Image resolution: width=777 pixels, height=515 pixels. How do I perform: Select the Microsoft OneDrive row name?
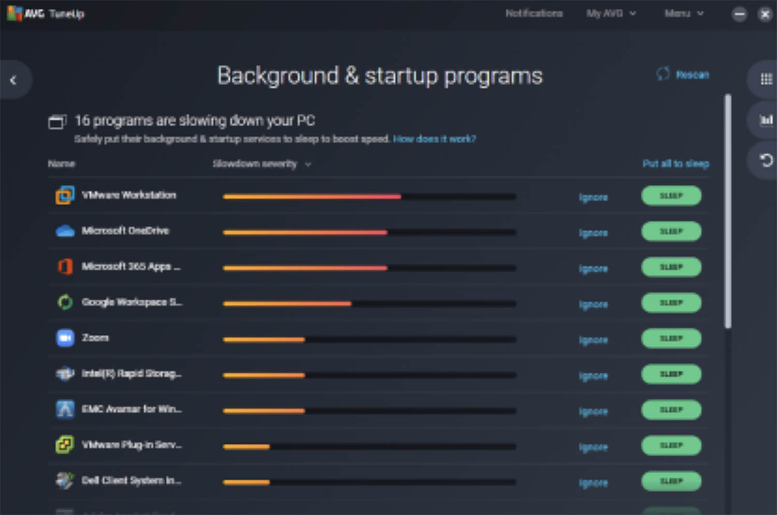(125, 231)
